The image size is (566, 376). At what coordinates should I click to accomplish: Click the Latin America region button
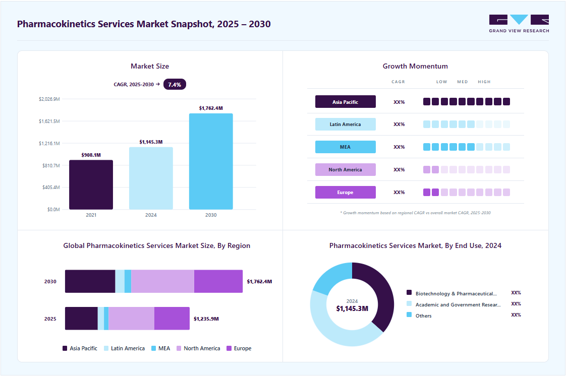pyautogui.click(x=346, y=124)
